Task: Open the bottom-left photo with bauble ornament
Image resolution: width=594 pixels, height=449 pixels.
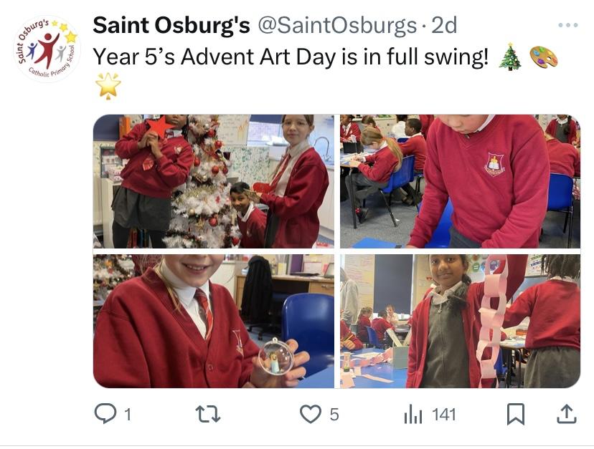Action: 213,321
